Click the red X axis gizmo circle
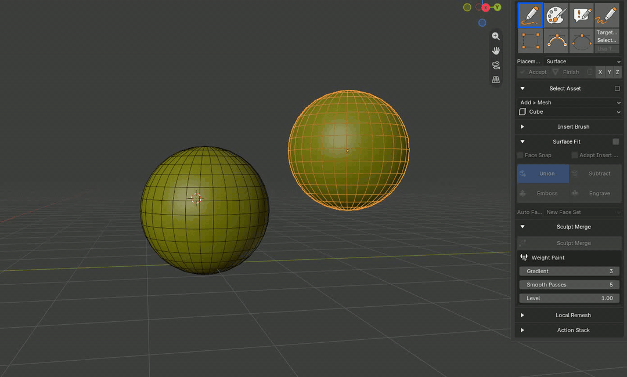Image resolution: width=627 pixels, height=377 pixels. point(486,8)
